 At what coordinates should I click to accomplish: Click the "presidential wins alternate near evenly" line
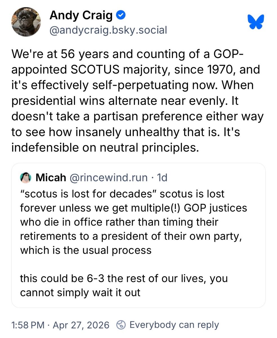[124, 101]
